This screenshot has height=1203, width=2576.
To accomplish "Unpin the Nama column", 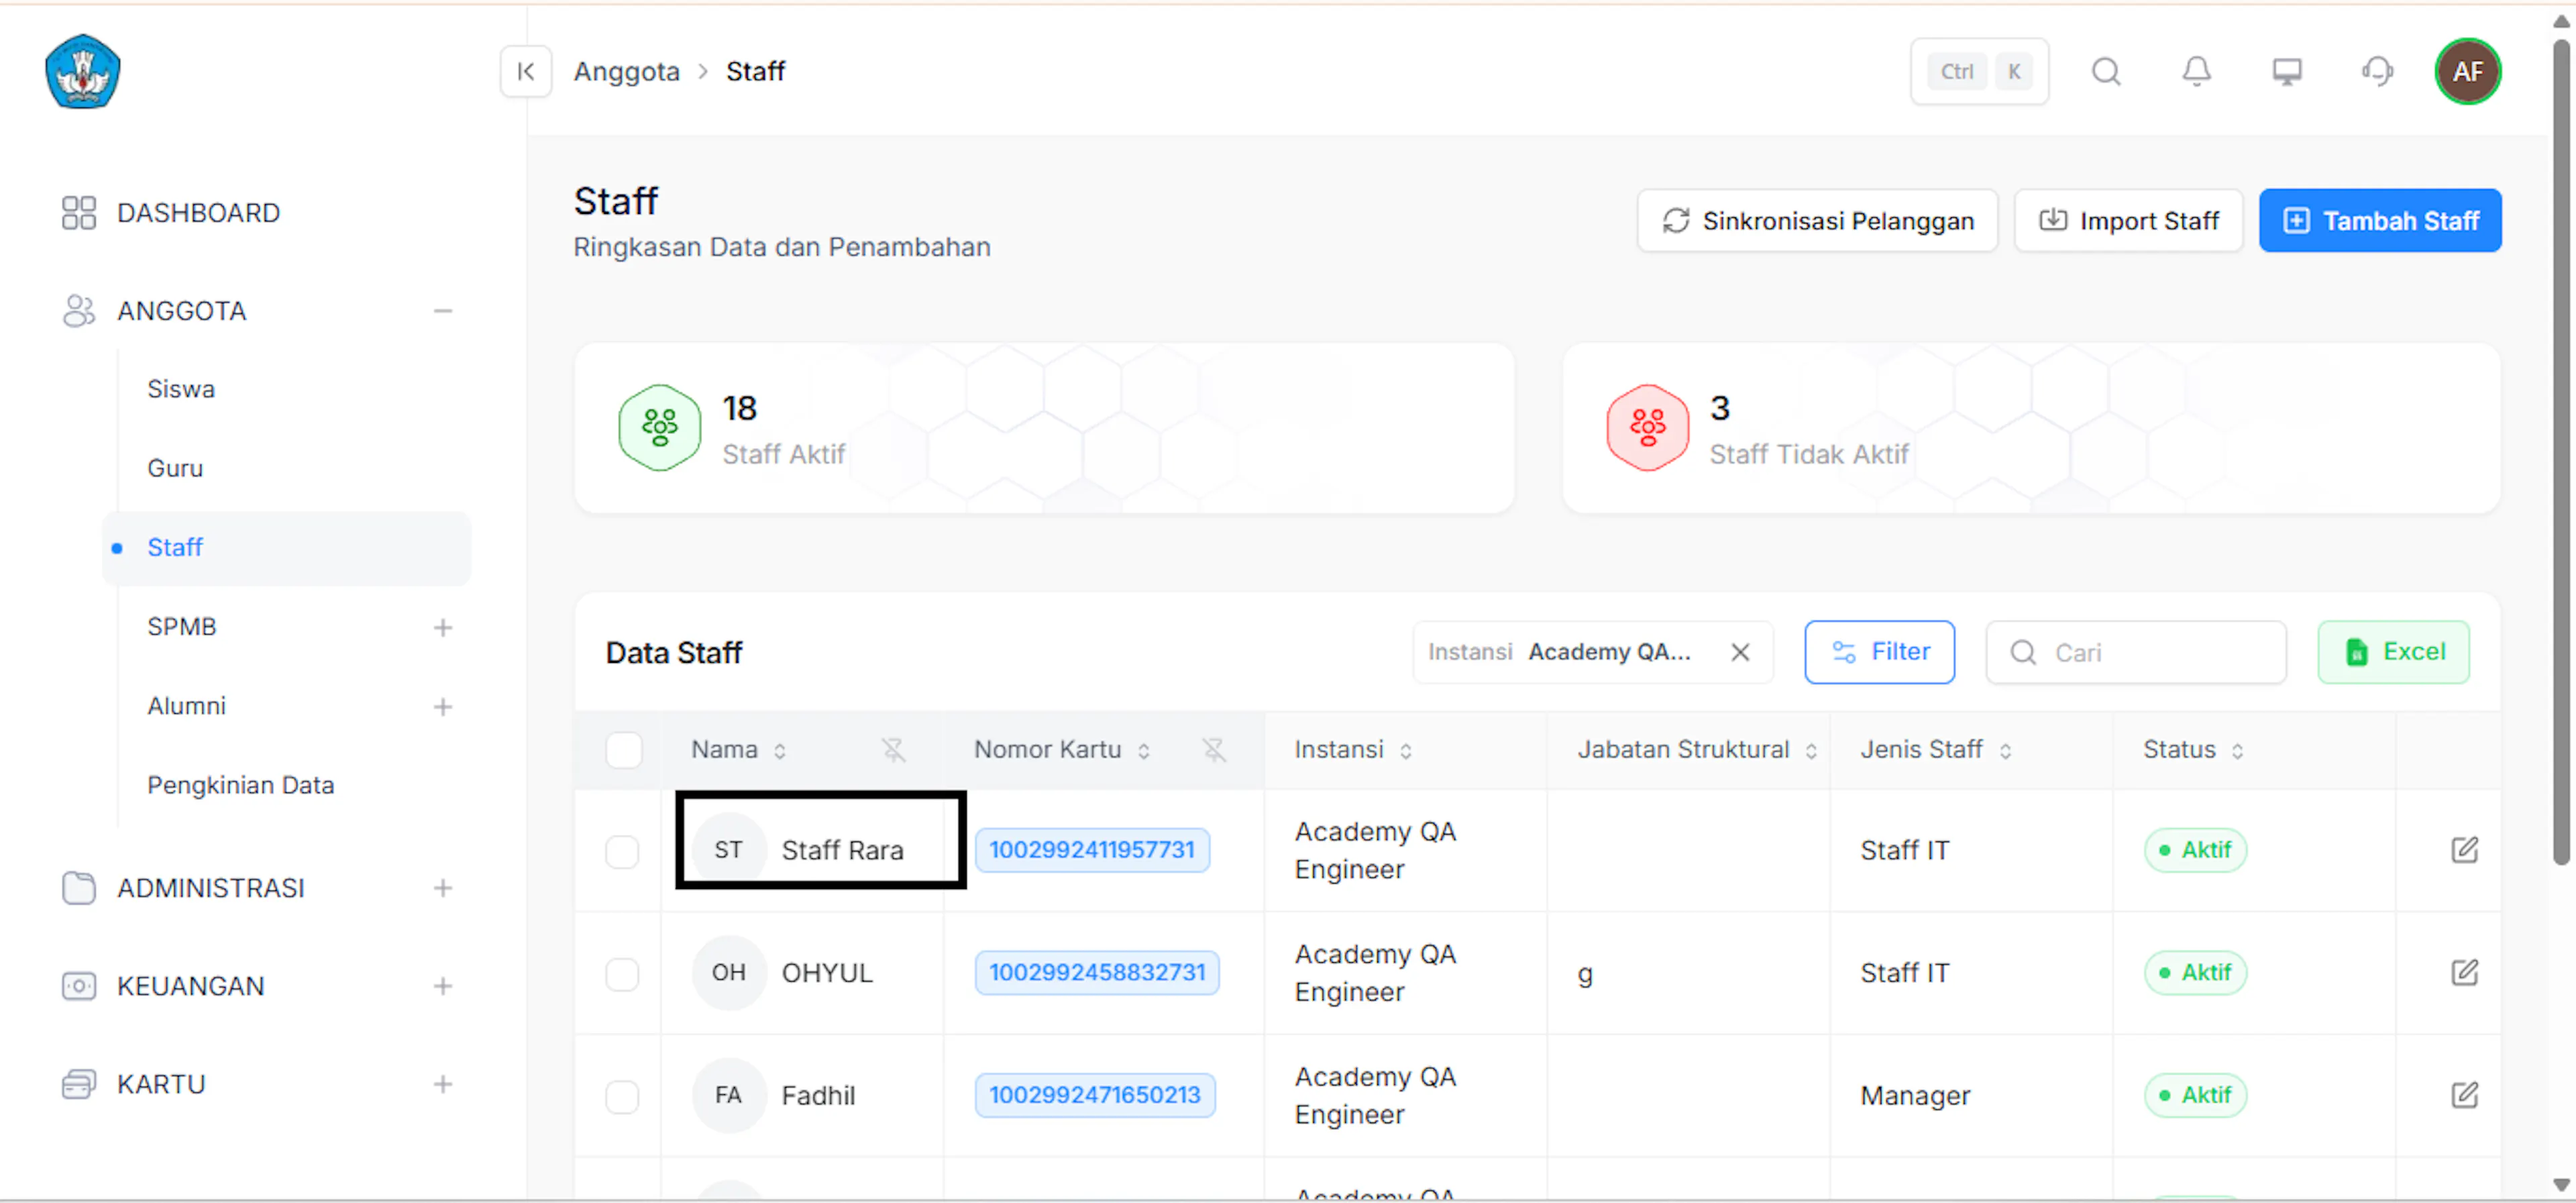I will point(893,750).
